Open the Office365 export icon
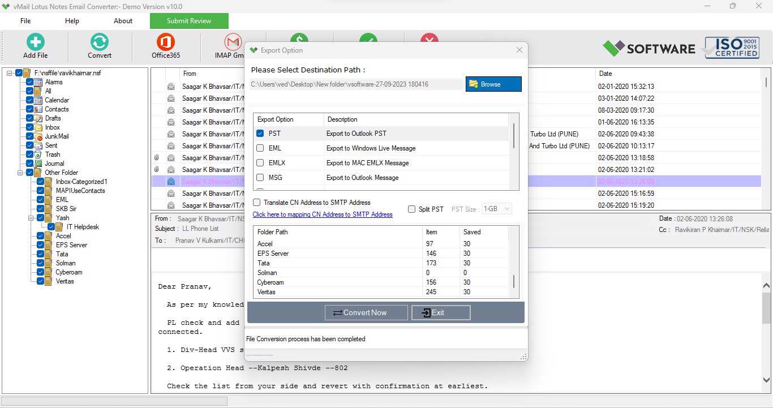The width and height of the screenshot is (773, 408). [165, 42]
